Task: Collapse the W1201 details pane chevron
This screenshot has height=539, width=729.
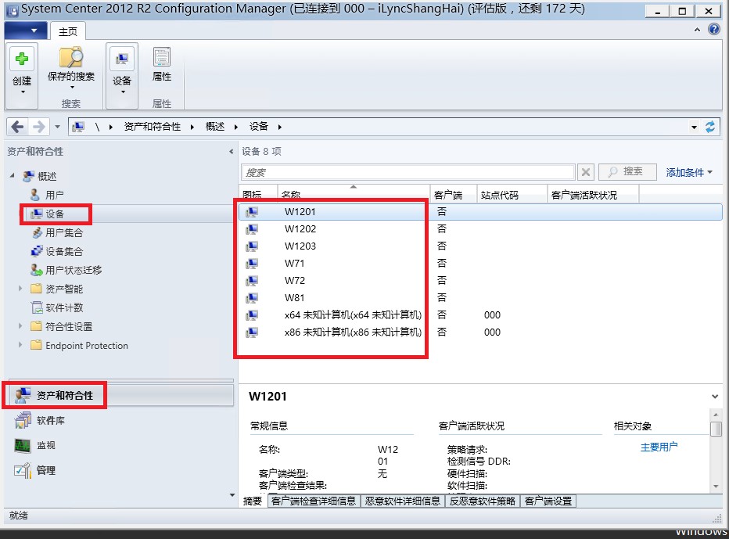Action: pyautogui.click(x=715, y=397)
